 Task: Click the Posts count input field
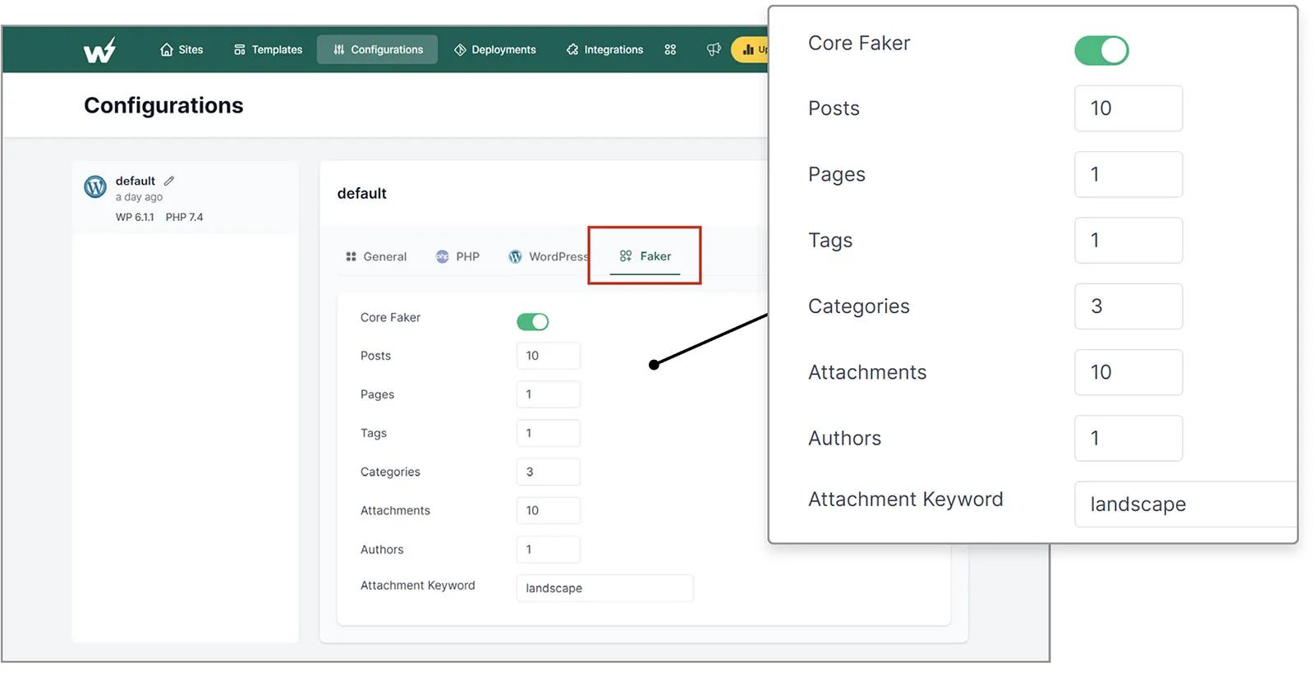(x=548, y=356)
